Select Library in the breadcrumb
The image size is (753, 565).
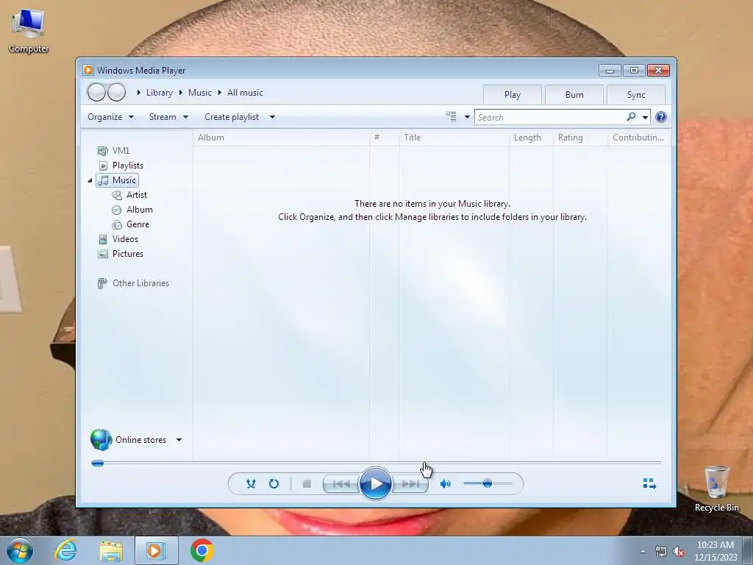coord(160,93)
